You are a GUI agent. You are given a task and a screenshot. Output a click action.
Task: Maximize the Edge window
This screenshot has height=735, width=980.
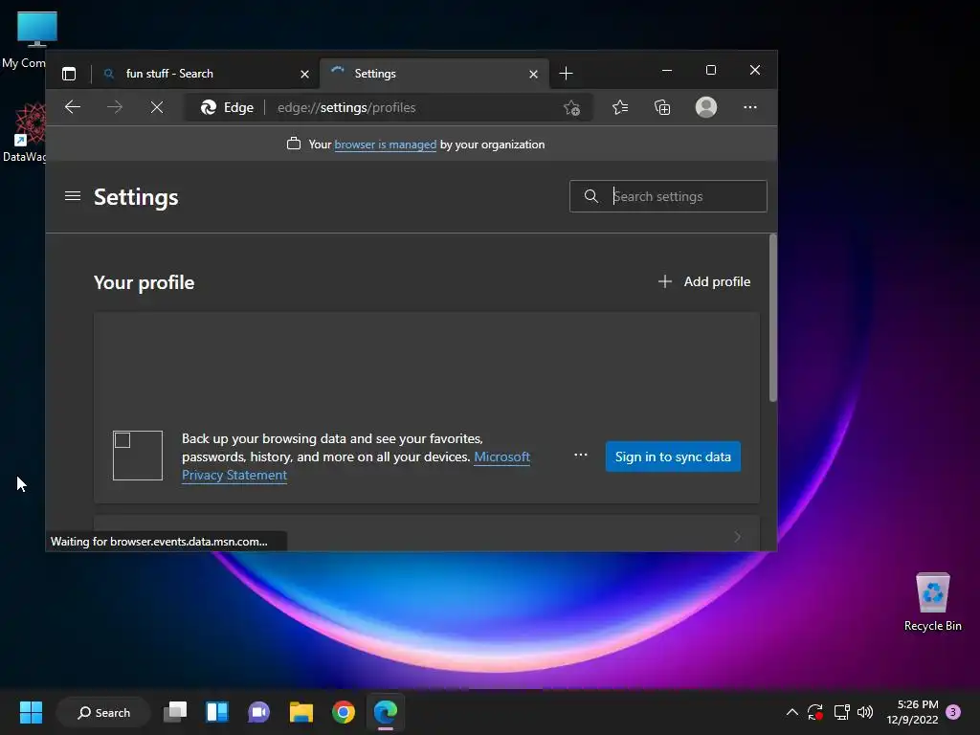point(711,71)
